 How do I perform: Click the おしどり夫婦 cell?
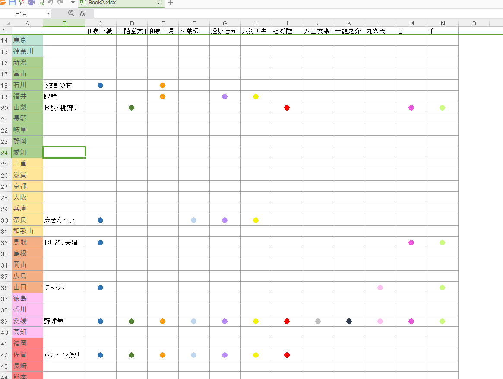pyautogui.click(x=64, y=242)
